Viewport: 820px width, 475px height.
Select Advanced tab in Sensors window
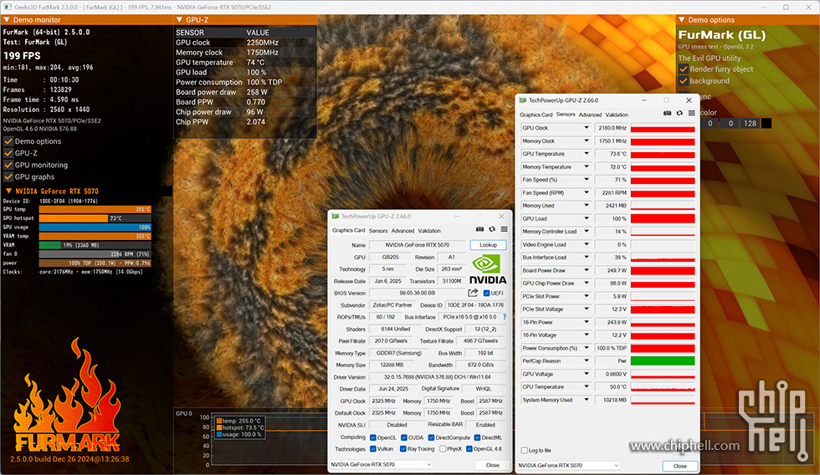point(591,115)
